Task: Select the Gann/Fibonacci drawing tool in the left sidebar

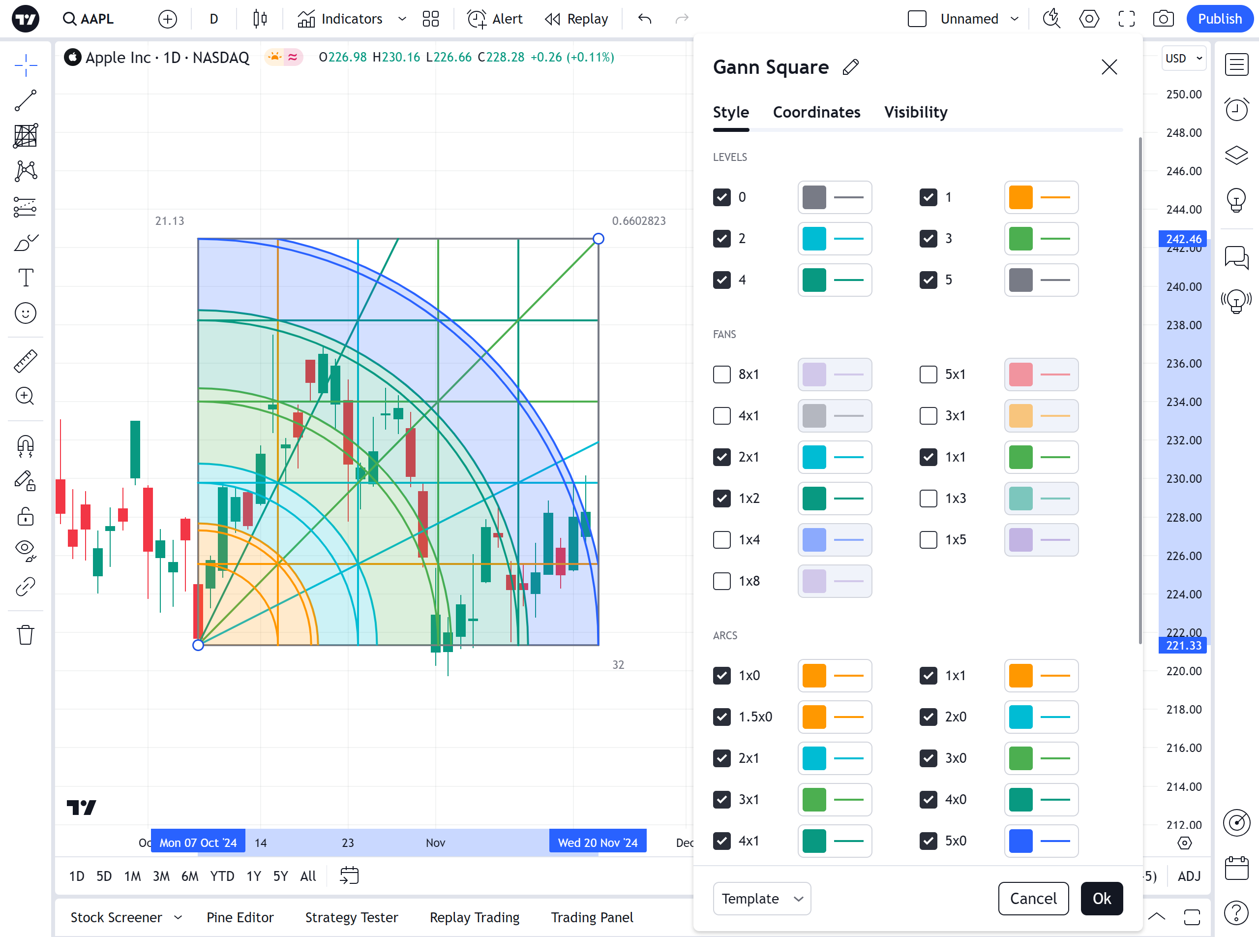Action: coord(26,136)
